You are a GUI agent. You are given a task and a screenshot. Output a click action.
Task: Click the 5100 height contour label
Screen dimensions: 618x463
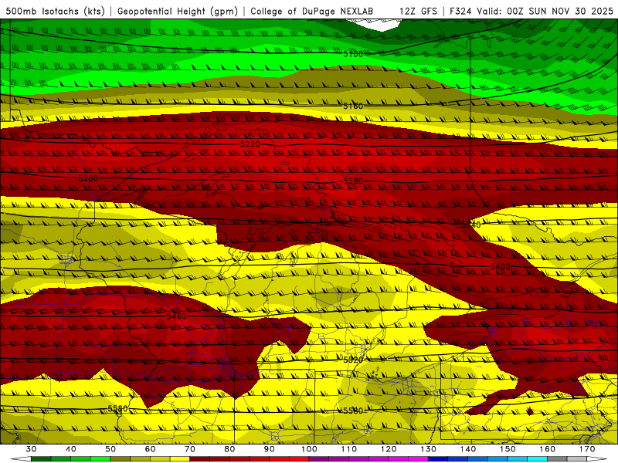[x=353, y=54]
